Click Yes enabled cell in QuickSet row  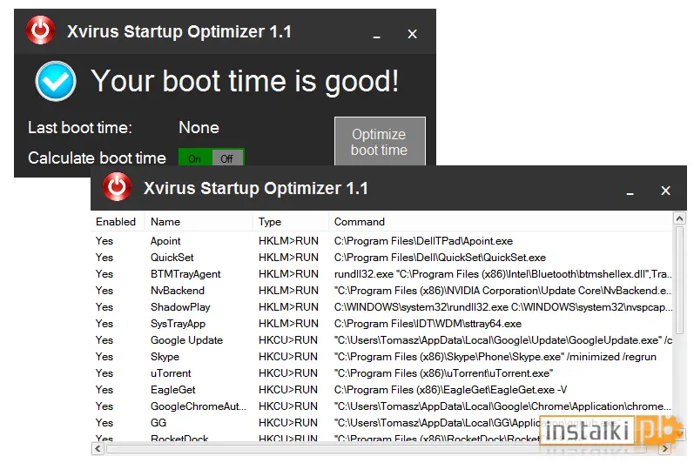tap(104, 258)
